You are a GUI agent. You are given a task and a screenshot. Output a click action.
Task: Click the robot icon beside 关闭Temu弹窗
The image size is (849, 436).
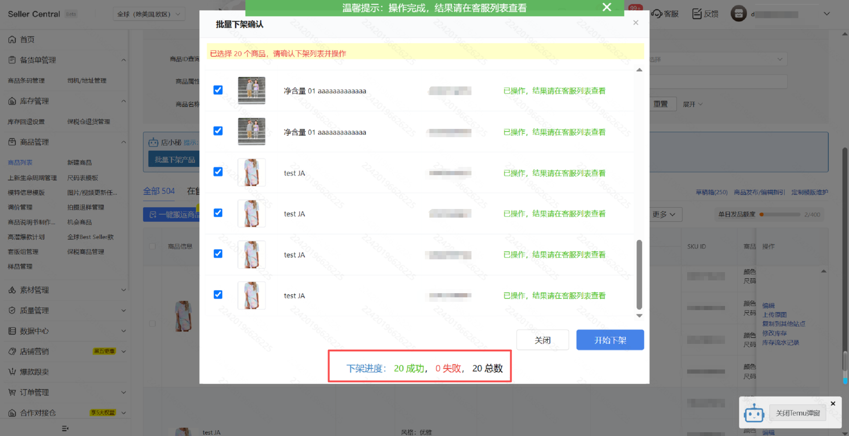pyautogui.click(x=754, y=413)
